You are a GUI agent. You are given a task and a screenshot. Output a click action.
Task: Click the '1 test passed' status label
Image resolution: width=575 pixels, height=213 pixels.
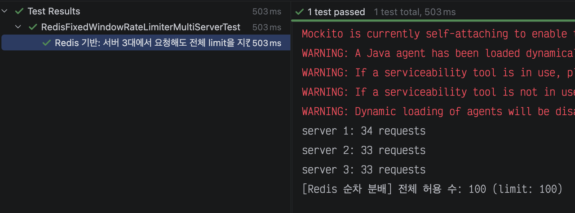[336, 12]
